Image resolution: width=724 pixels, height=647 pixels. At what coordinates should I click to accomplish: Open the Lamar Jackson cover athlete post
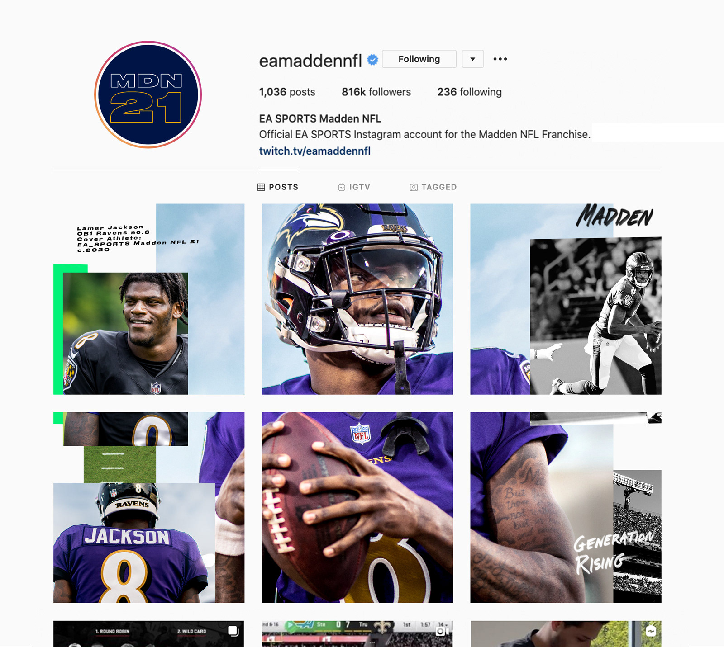[149, 299]
